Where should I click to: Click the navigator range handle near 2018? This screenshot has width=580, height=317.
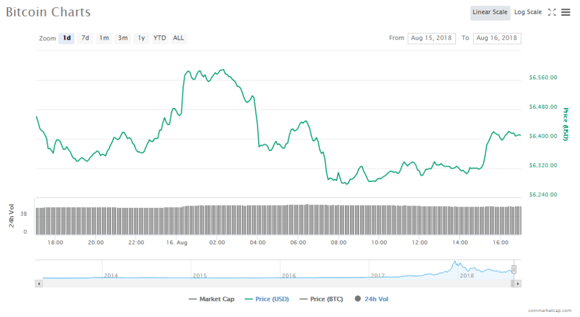pyautogui.click(x=514, y=269)
